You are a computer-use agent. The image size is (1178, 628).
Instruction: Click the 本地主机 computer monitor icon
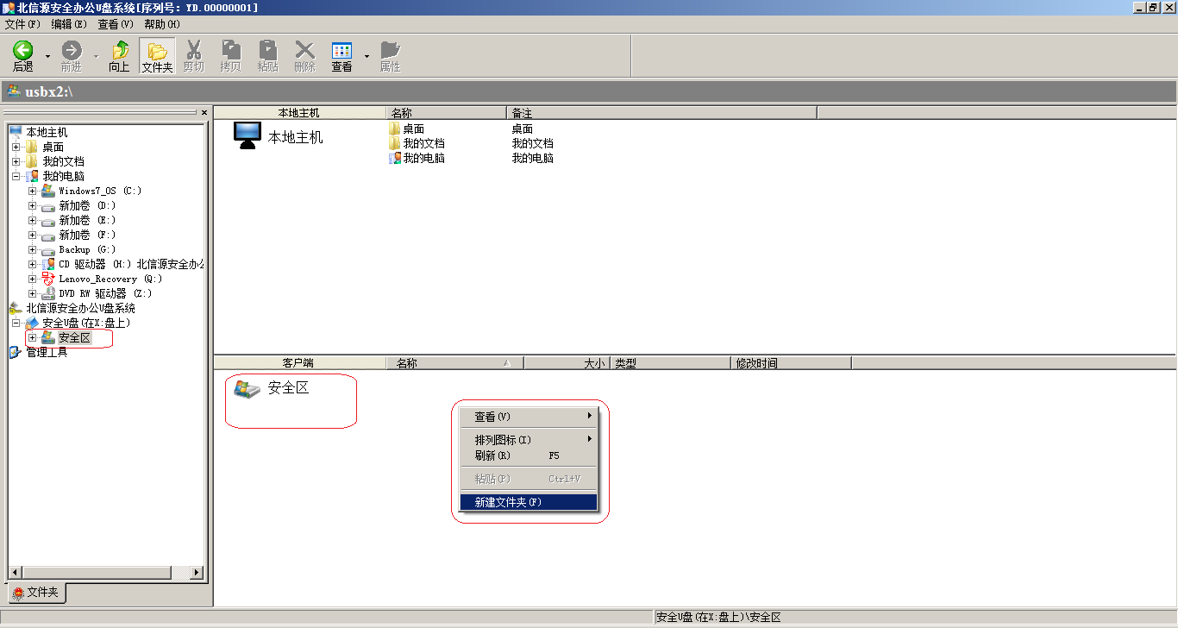[248, 135]
